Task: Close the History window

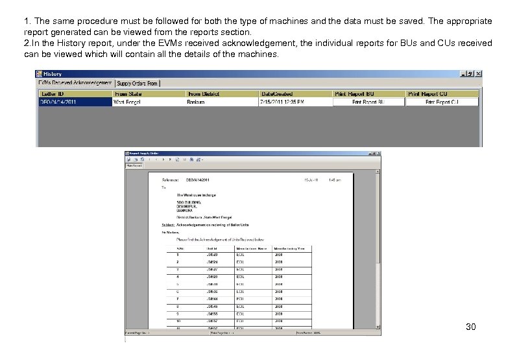Action: point(478,74)
